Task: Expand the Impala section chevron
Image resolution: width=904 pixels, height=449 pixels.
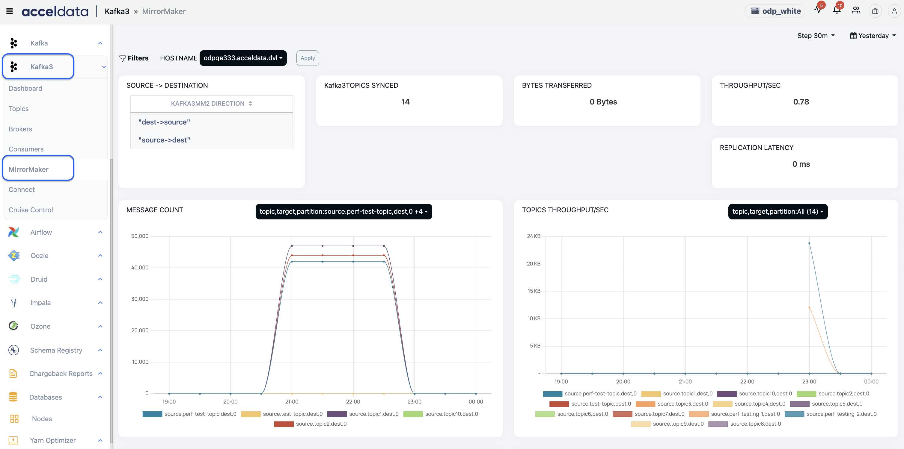Action: pos(100,303)
